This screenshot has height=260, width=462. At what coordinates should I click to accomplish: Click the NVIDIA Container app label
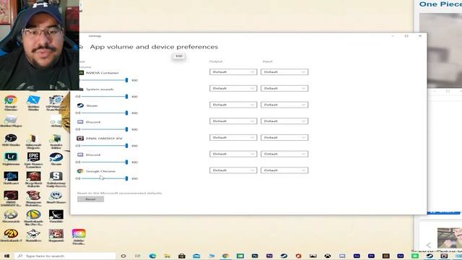[x=103, y=72]
